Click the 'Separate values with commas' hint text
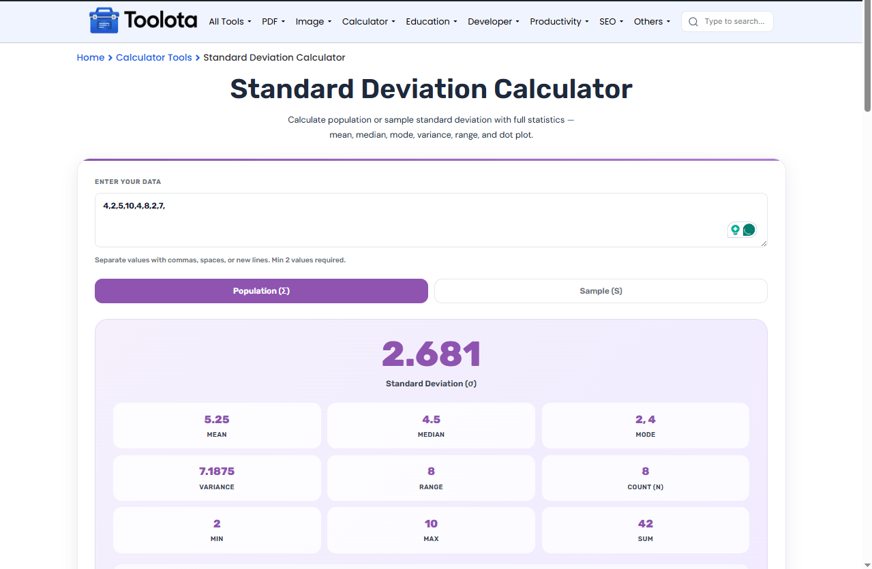Image resolution: width=872 pixels, height=569 pixels. (220, 260)
